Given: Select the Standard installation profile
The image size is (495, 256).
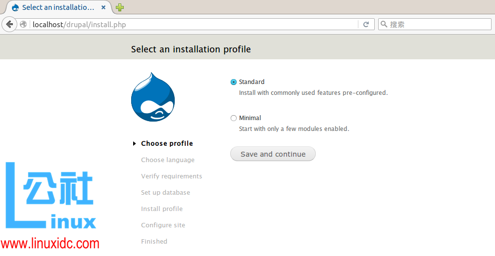Looking at the screenshot, I should coord(234,82).
